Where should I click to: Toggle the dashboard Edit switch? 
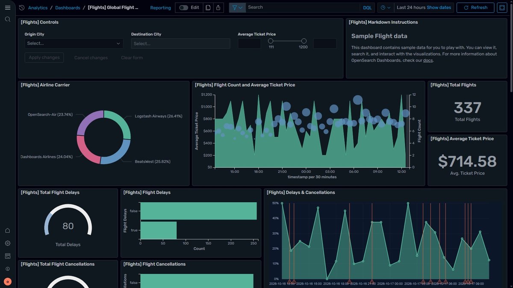point(184,8)
